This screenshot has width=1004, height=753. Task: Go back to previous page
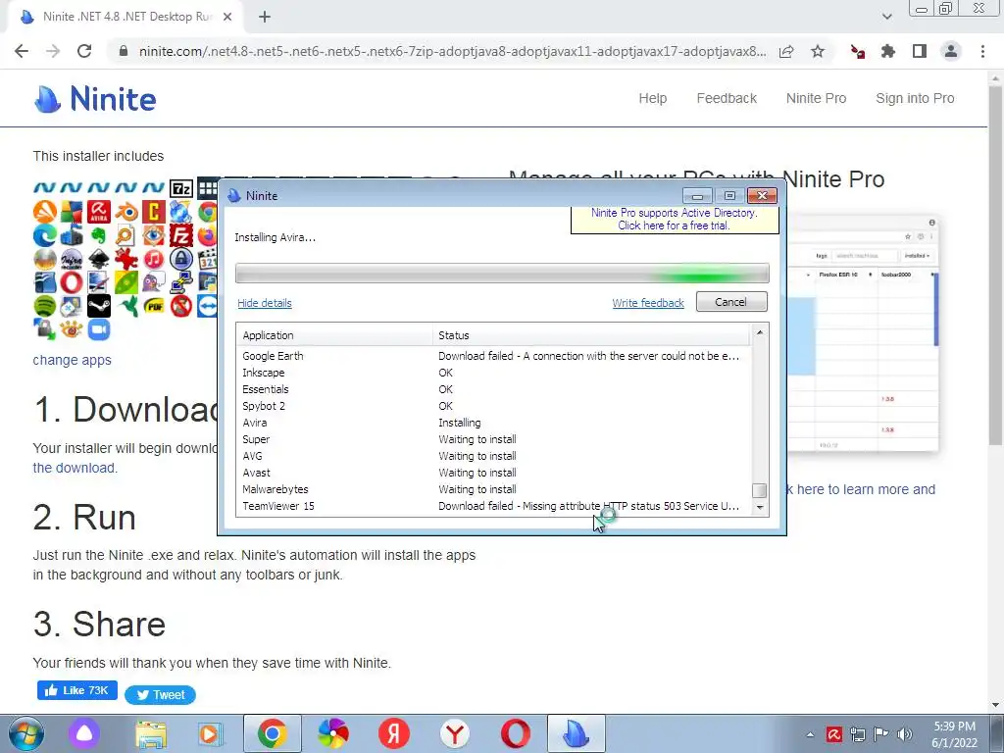coord(22,51)
